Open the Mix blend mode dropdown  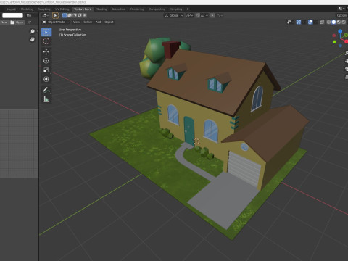click(x=31, y=15)
